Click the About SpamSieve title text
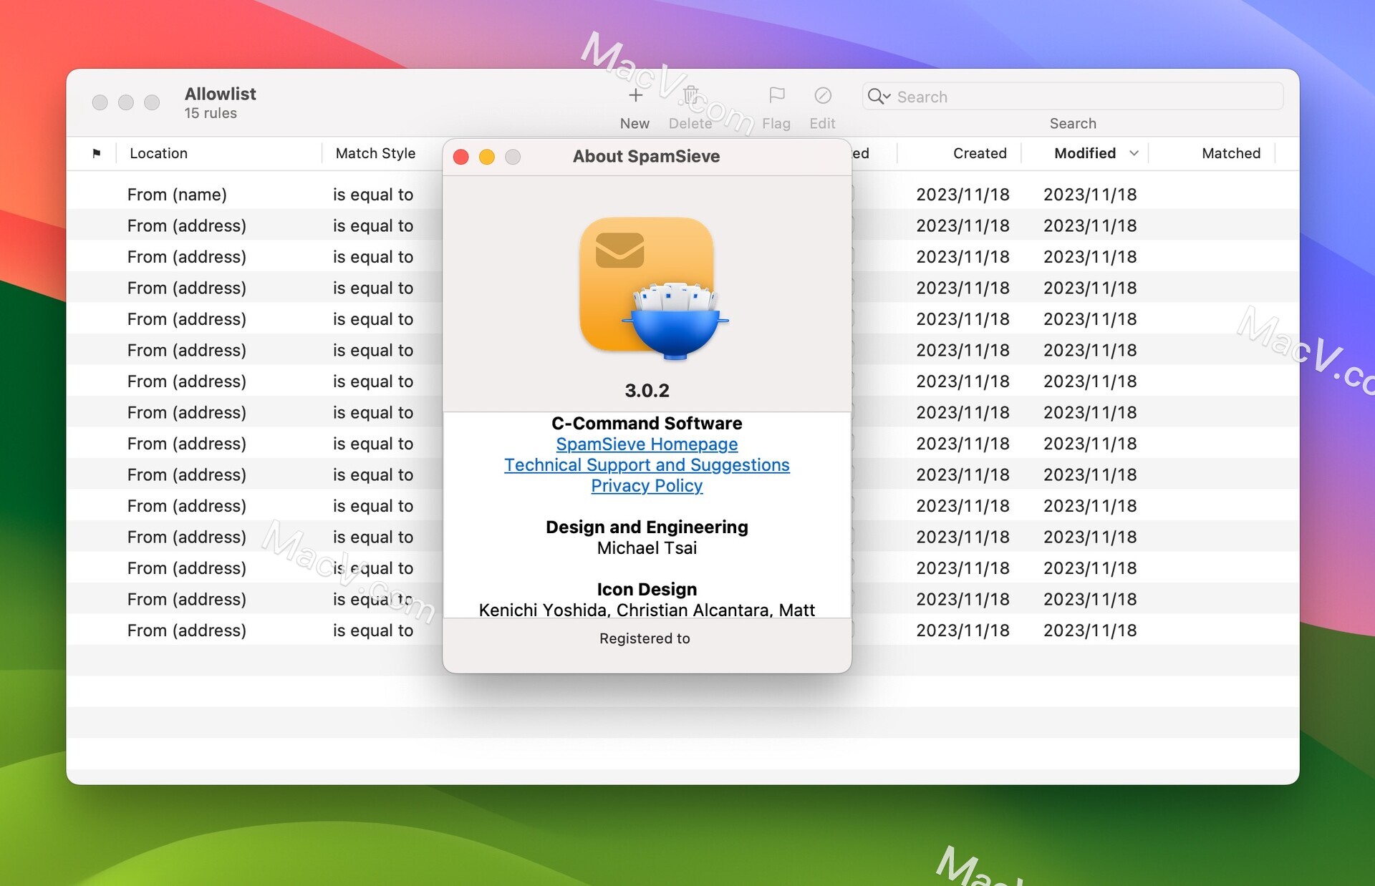The width and height of the screenshot is (1375, 886). coord(646,157)
